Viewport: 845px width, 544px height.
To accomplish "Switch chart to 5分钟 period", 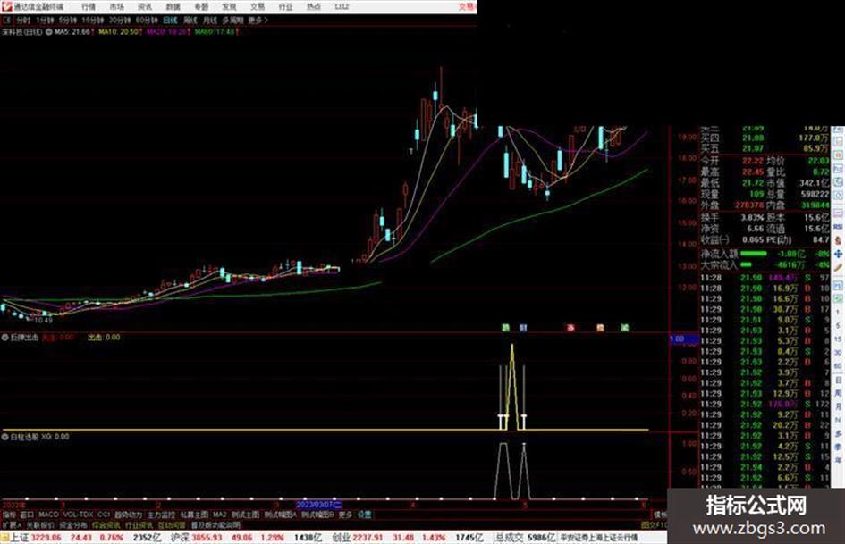I will (x=67, y=20).
